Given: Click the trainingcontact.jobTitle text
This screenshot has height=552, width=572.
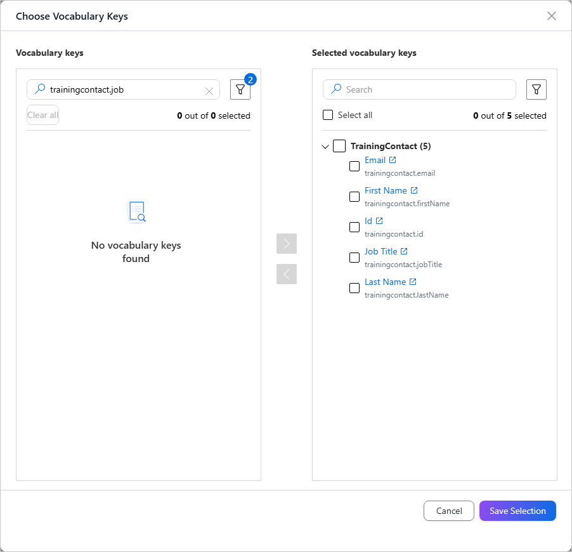Looking at the screenshot, I should [x=403, y=265].
